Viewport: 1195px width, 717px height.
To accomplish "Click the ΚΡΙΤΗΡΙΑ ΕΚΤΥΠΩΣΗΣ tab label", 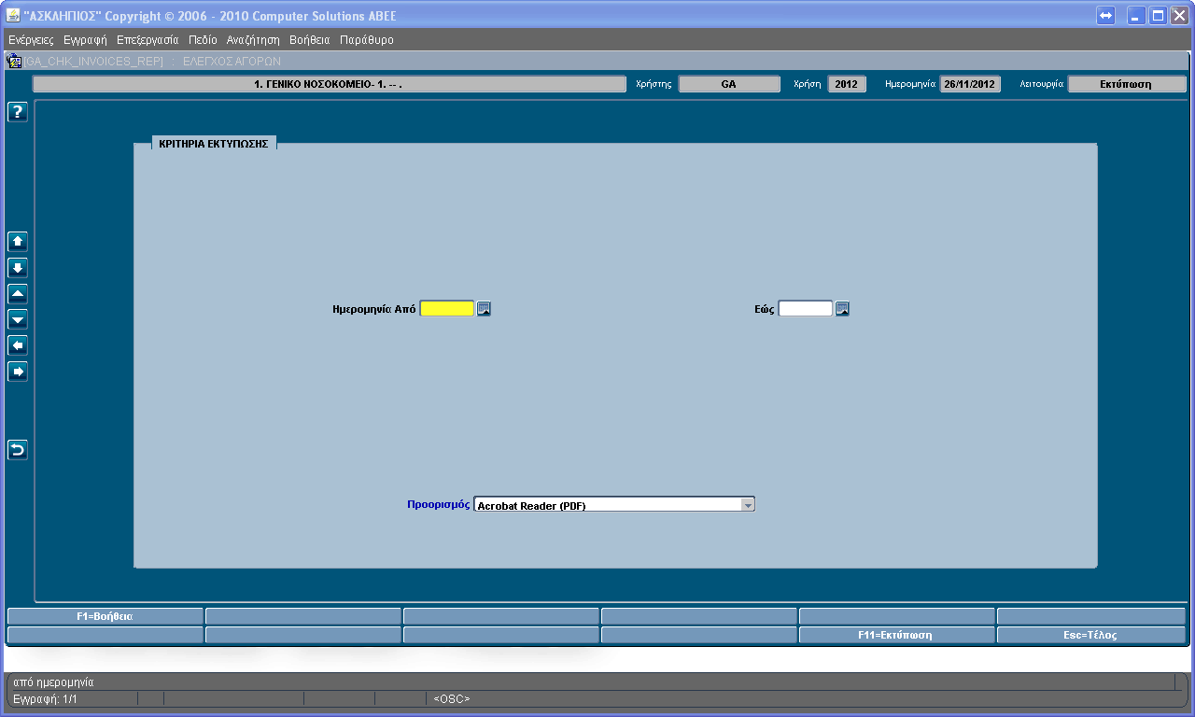I will click(214, 144).
